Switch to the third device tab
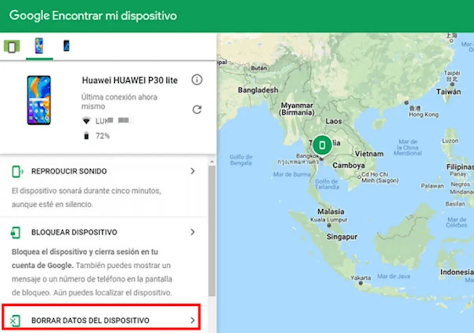 [x=66, y=46]
